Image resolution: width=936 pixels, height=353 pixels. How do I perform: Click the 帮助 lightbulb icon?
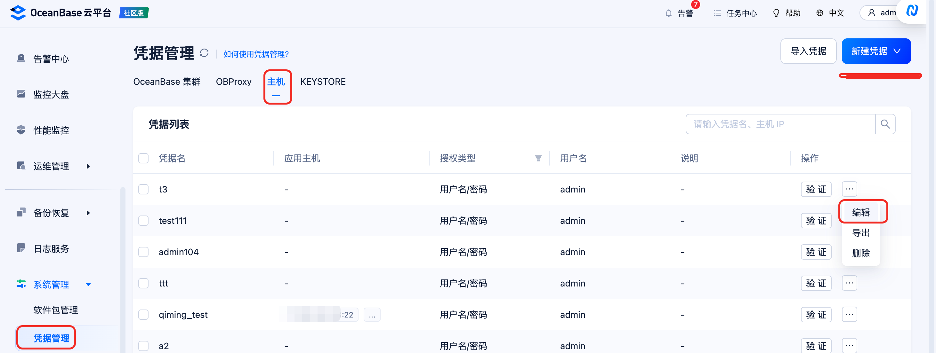tap(776, 13)
